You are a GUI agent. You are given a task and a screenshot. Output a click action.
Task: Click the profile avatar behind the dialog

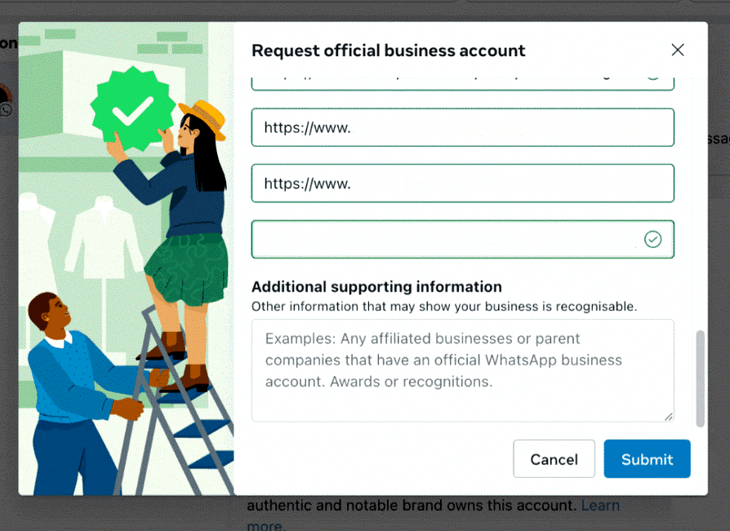click(x=5, y=94)
